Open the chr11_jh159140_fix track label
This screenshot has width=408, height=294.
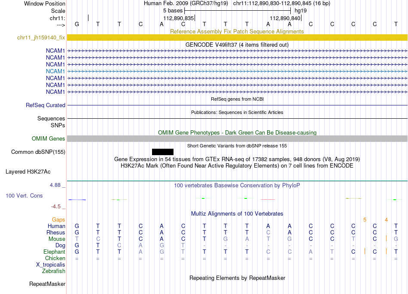[41, 37]
